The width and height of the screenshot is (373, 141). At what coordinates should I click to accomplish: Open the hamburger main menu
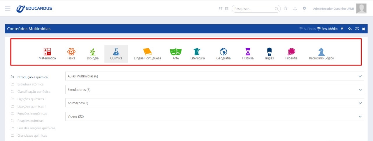click(8, 9)
